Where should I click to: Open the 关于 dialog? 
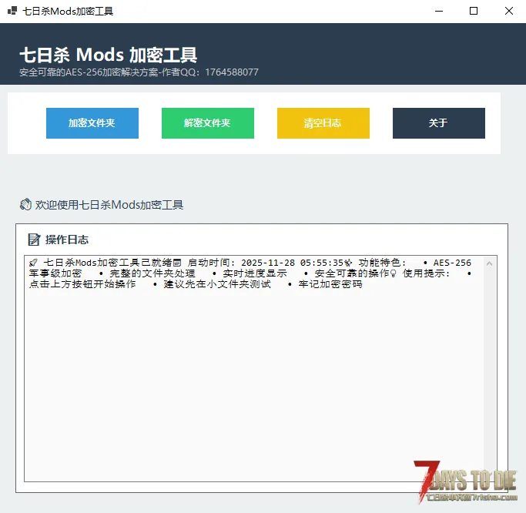click(x=438, y=123)
